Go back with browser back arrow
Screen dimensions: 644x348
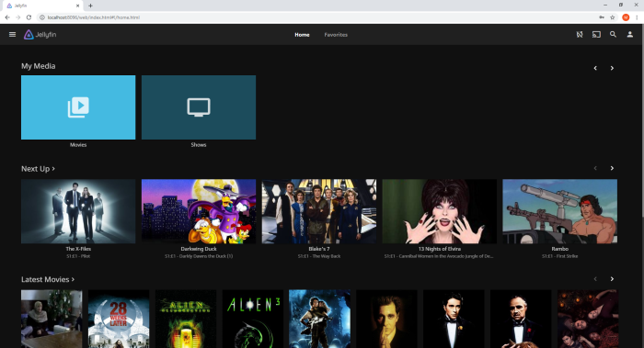click(7, 17)
